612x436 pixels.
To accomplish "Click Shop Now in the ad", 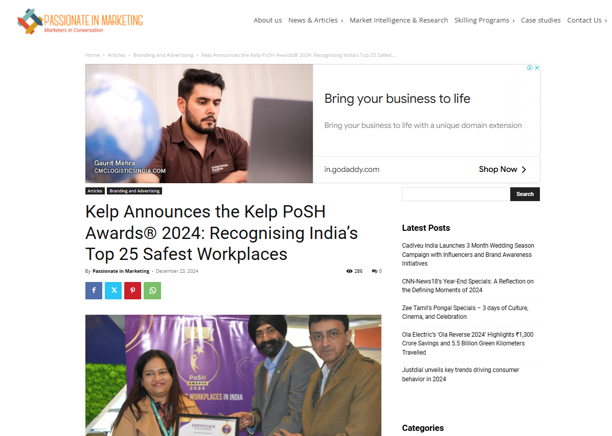I will [x=503, y=169].
